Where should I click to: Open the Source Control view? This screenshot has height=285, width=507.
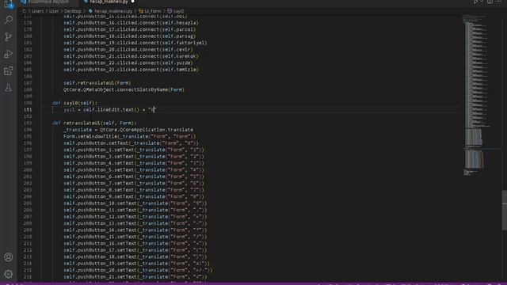click(x=9, y=37)
